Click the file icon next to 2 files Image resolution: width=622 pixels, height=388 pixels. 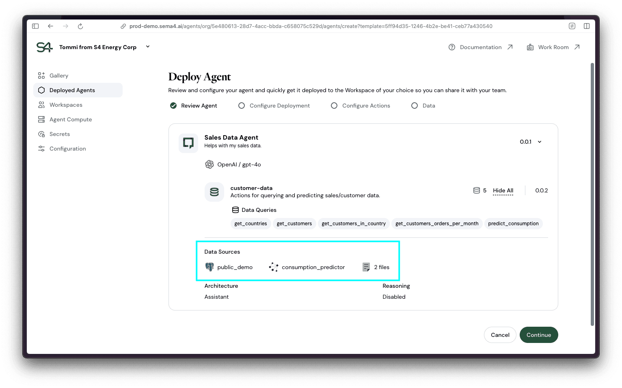point(366,267)
